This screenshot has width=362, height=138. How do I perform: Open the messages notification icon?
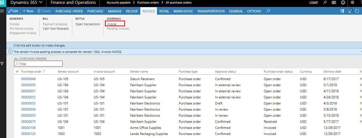point(334,2)
